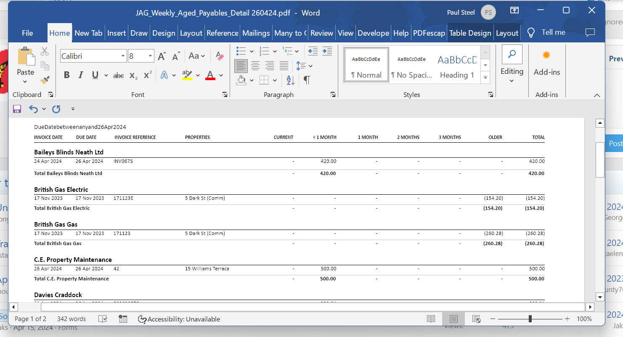This screenshot has height=337, width=623.
Task: Click Decrease Indent icon
Action: pos(313,51)
